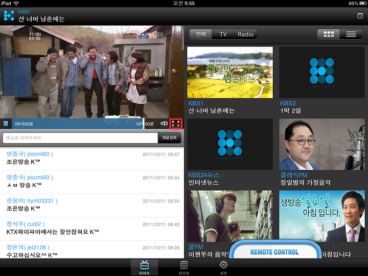Viewport: 368px width, 276px height.
Task: Tap the clock 오전 9:55 in status bar
Action: [184, 3]
